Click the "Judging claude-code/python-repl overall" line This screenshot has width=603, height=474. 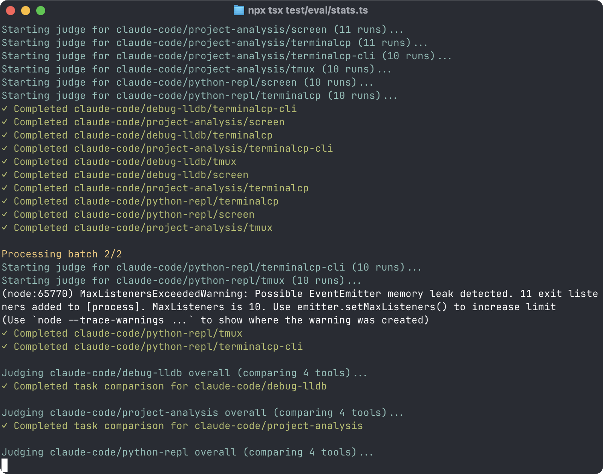[x=187, y=452]
